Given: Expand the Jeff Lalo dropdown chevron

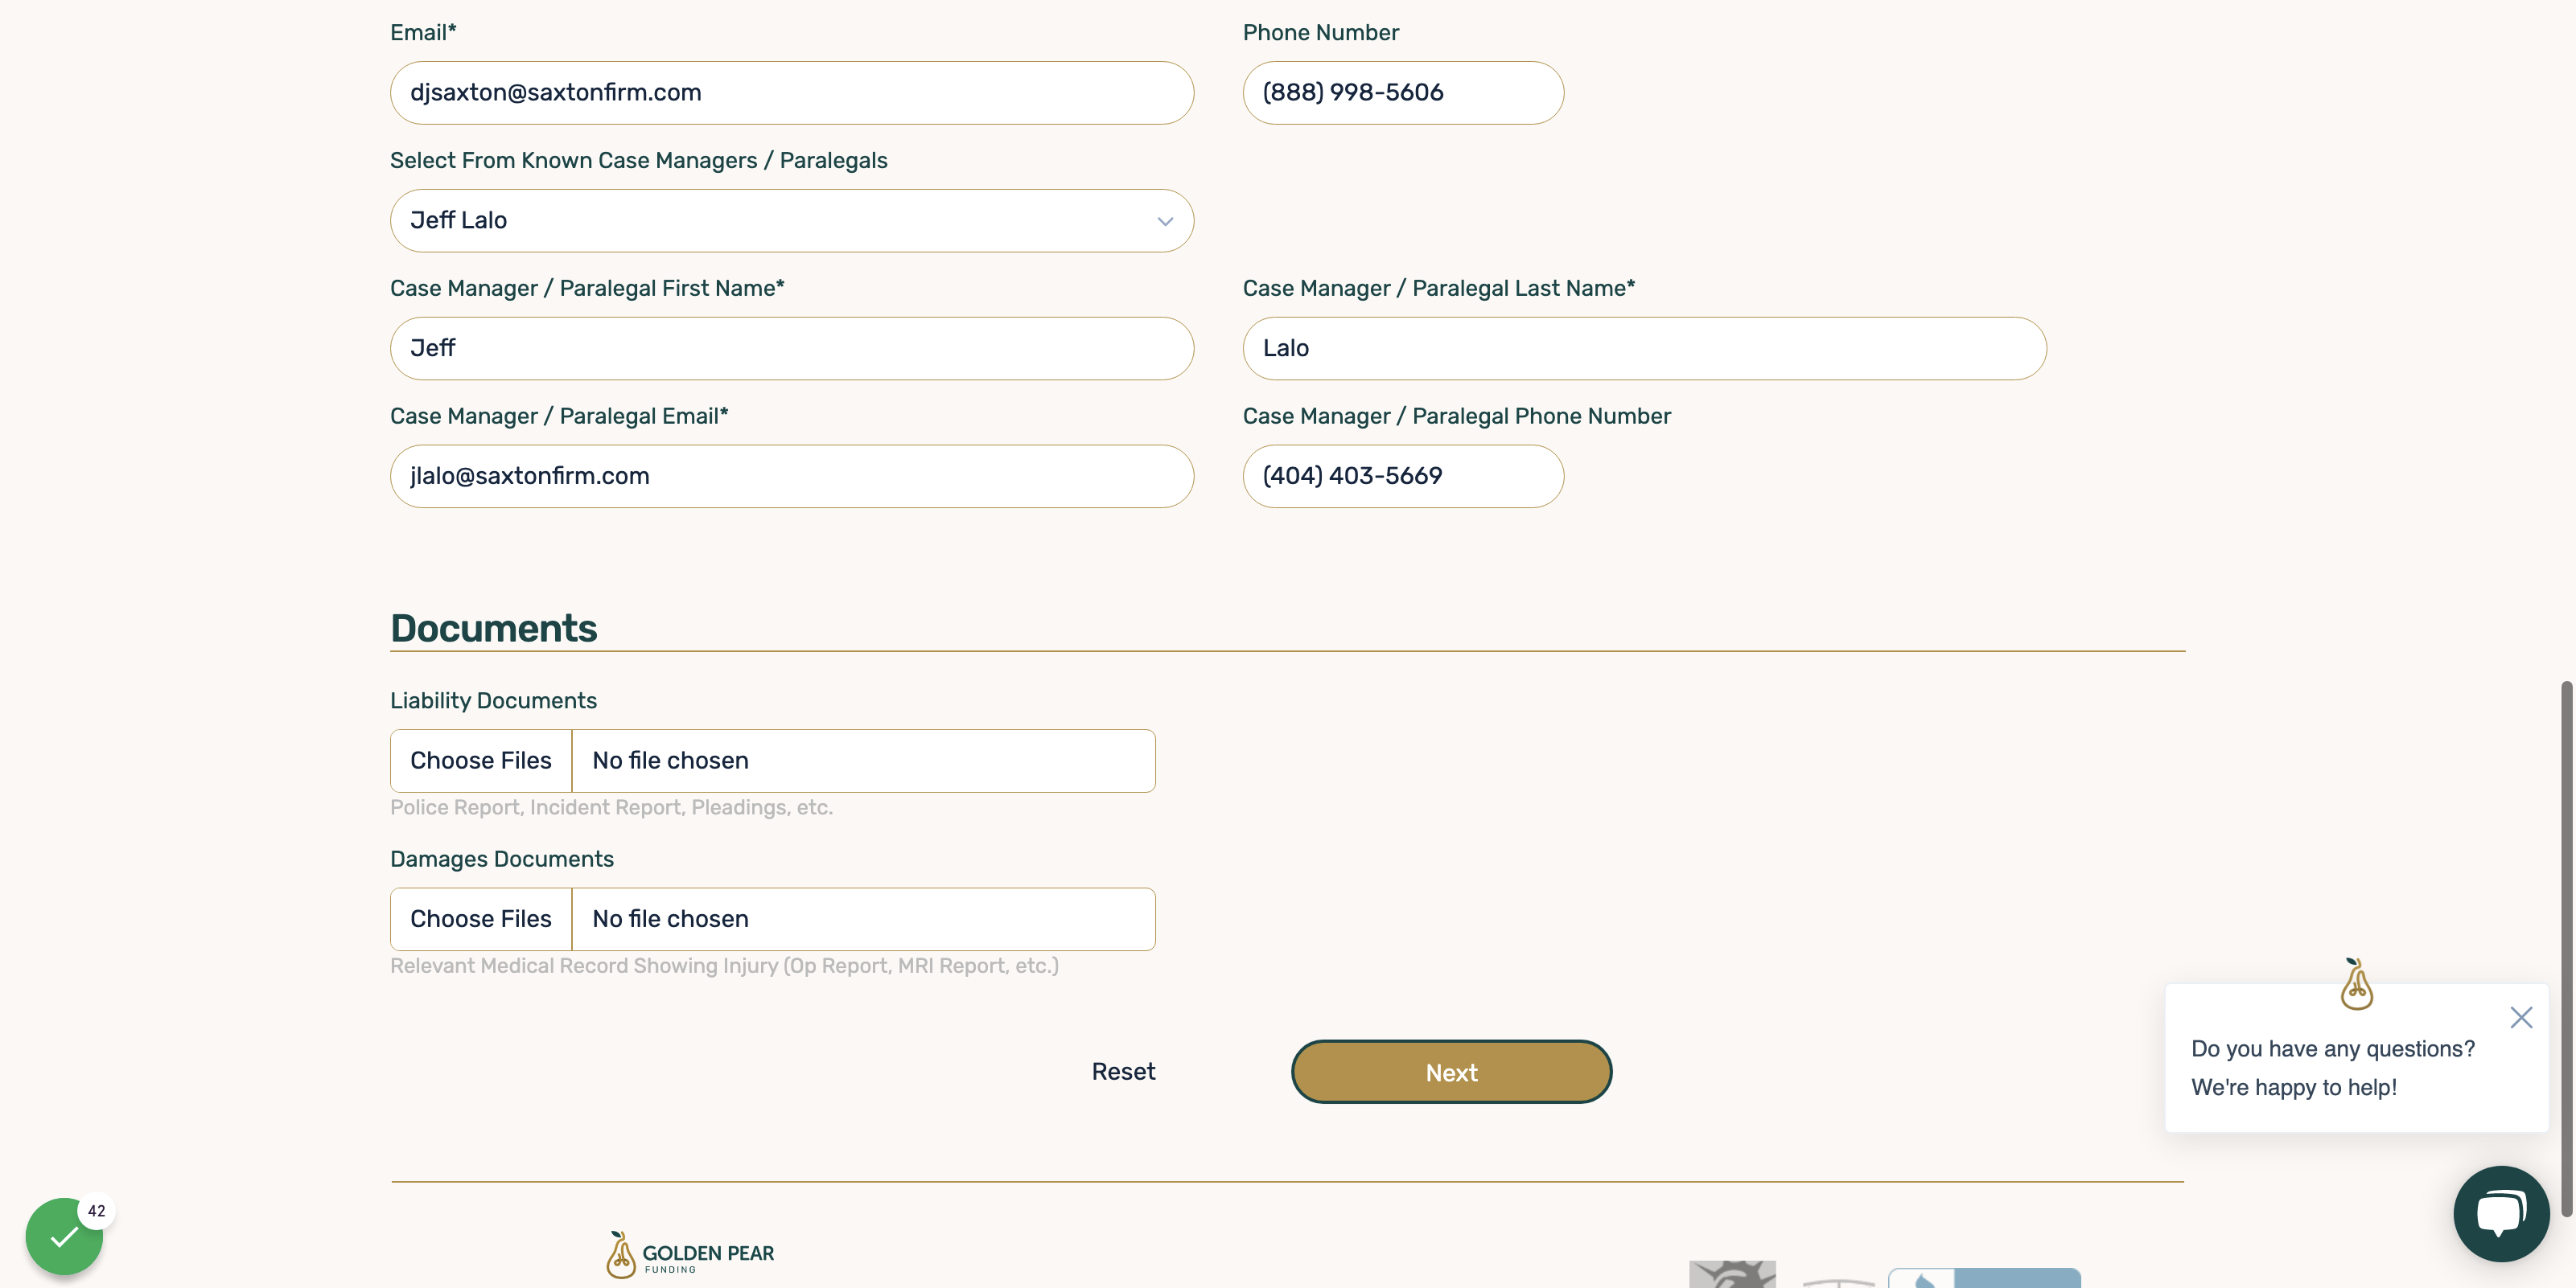Looking at the screenshot, I should point(1165,221).
